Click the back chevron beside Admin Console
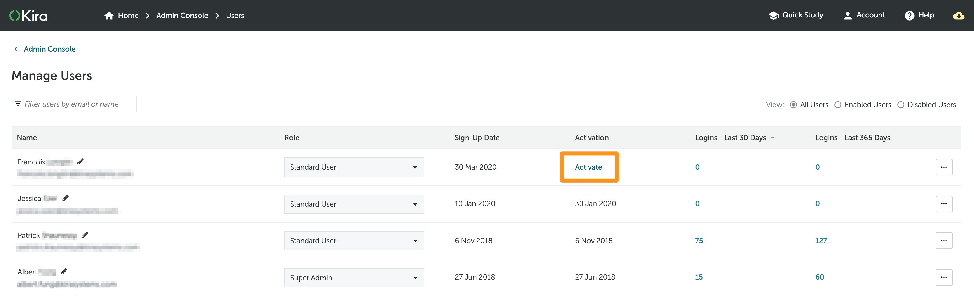Screen dimensions: 974x297 [x=15, y=49]
